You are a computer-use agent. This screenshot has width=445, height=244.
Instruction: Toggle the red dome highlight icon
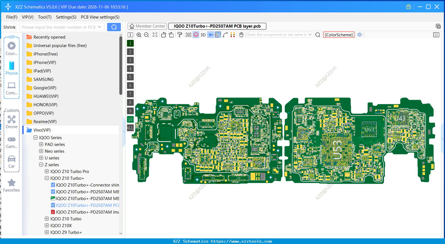tap(196, 35)
